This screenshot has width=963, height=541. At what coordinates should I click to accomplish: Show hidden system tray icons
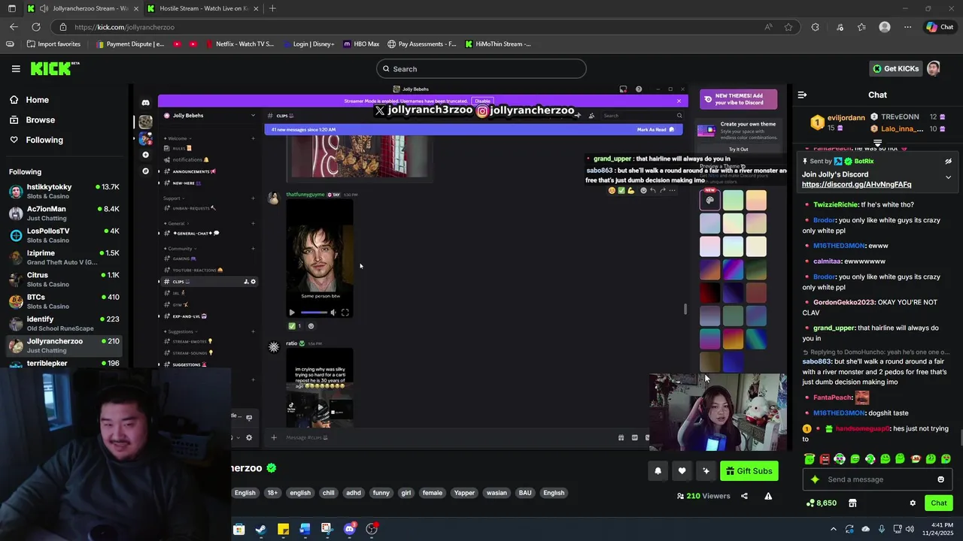(833, 529)
